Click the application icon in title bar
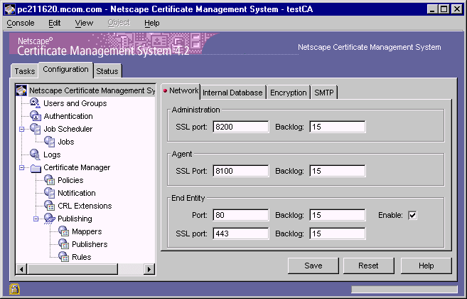Image resolution: width=467 pixels, height=299 pixels. 10,9
